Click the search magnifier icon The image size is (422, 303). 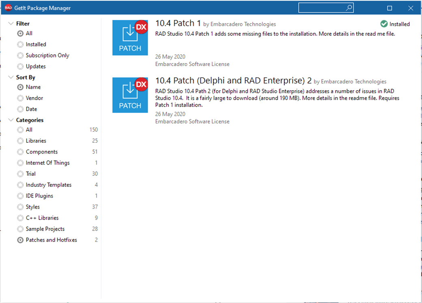[x=349, y=8]
